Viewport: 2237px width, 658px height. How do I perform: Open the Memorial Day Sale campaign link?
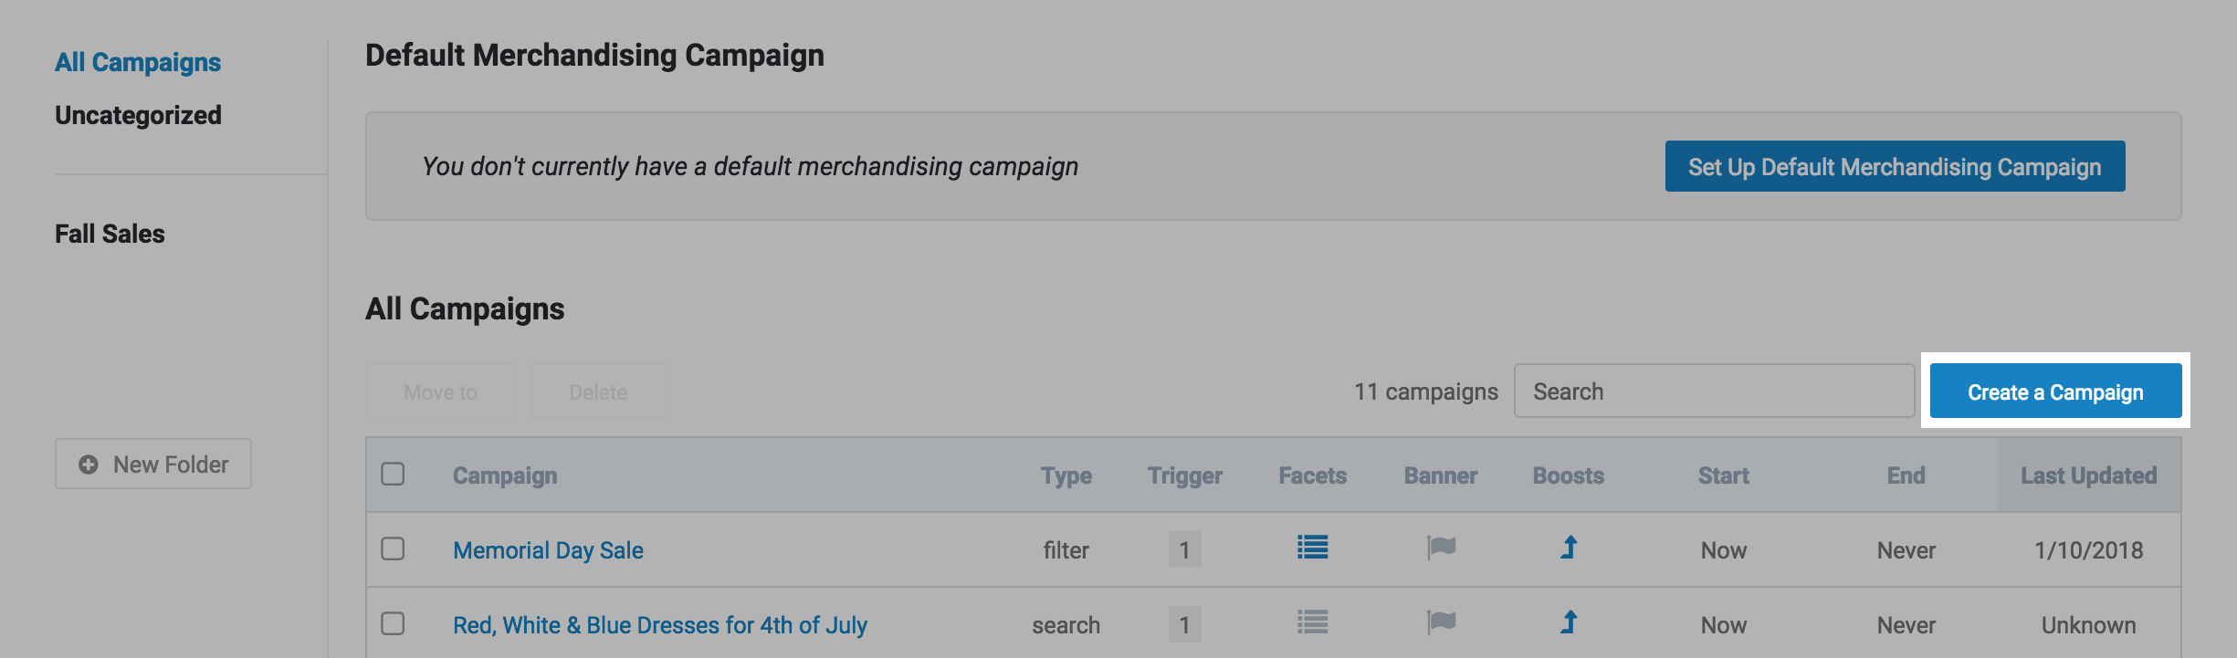(x=548, y=550)
